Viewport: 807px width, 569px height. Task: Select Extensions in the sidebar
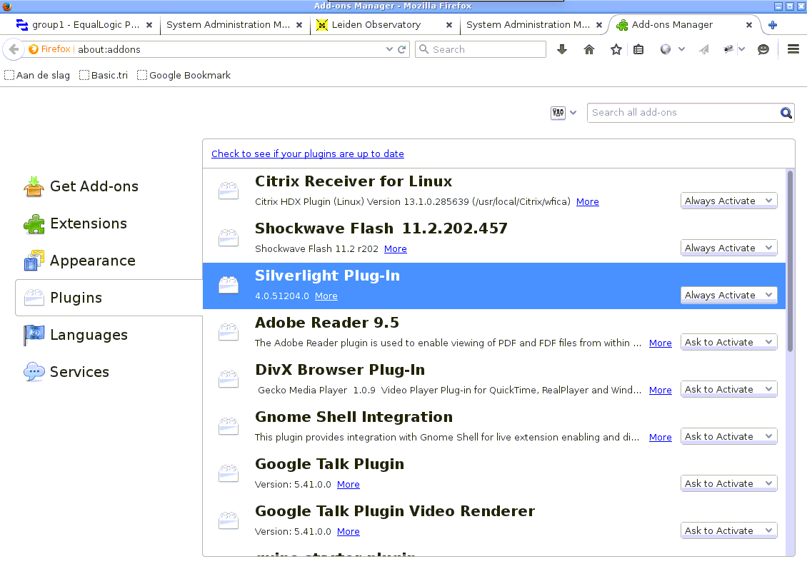pos(88,223)
